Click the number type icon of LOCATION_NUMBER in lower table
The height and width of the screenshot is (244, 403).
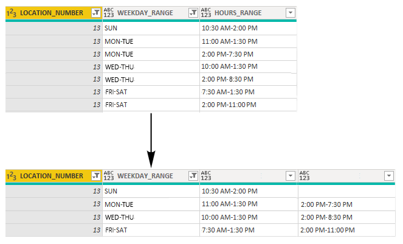click(x=12, y=176)
